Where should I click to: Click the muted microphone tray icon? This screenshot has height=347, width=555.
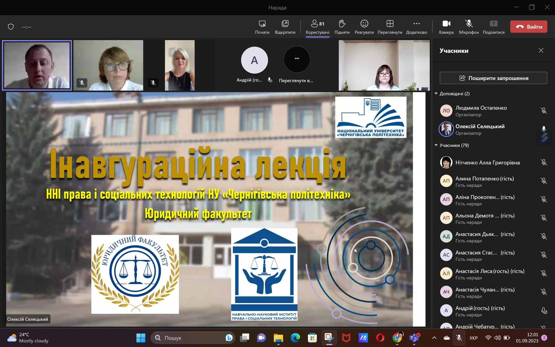[459, 338]
